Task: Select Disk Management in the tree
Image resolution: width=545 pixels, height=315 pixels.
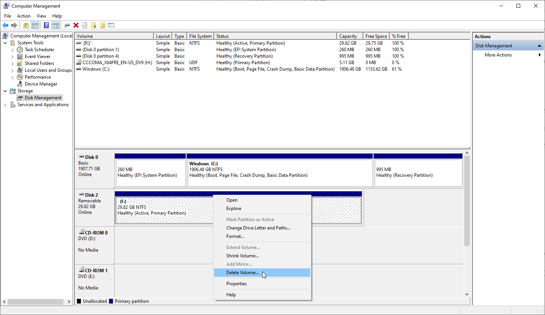Action: 43,98
